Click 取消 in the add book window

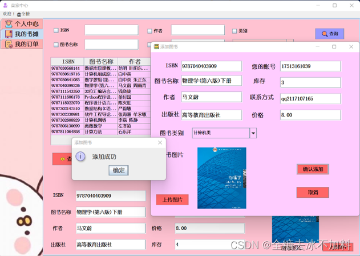click(x=313, y=193)
